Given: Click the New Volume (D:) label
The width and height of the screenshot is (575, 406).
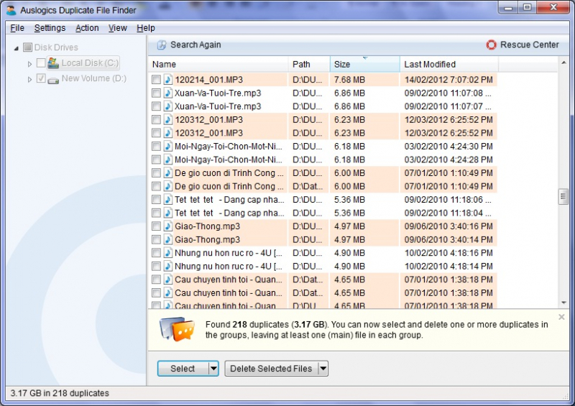Looking at the screenshot, I should (x=94, y=78).
